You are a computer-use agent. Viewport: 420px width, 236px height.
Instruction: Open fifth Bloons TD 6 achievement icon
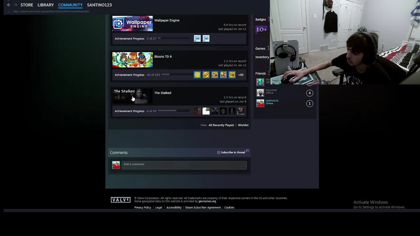[x=232, y=75]
